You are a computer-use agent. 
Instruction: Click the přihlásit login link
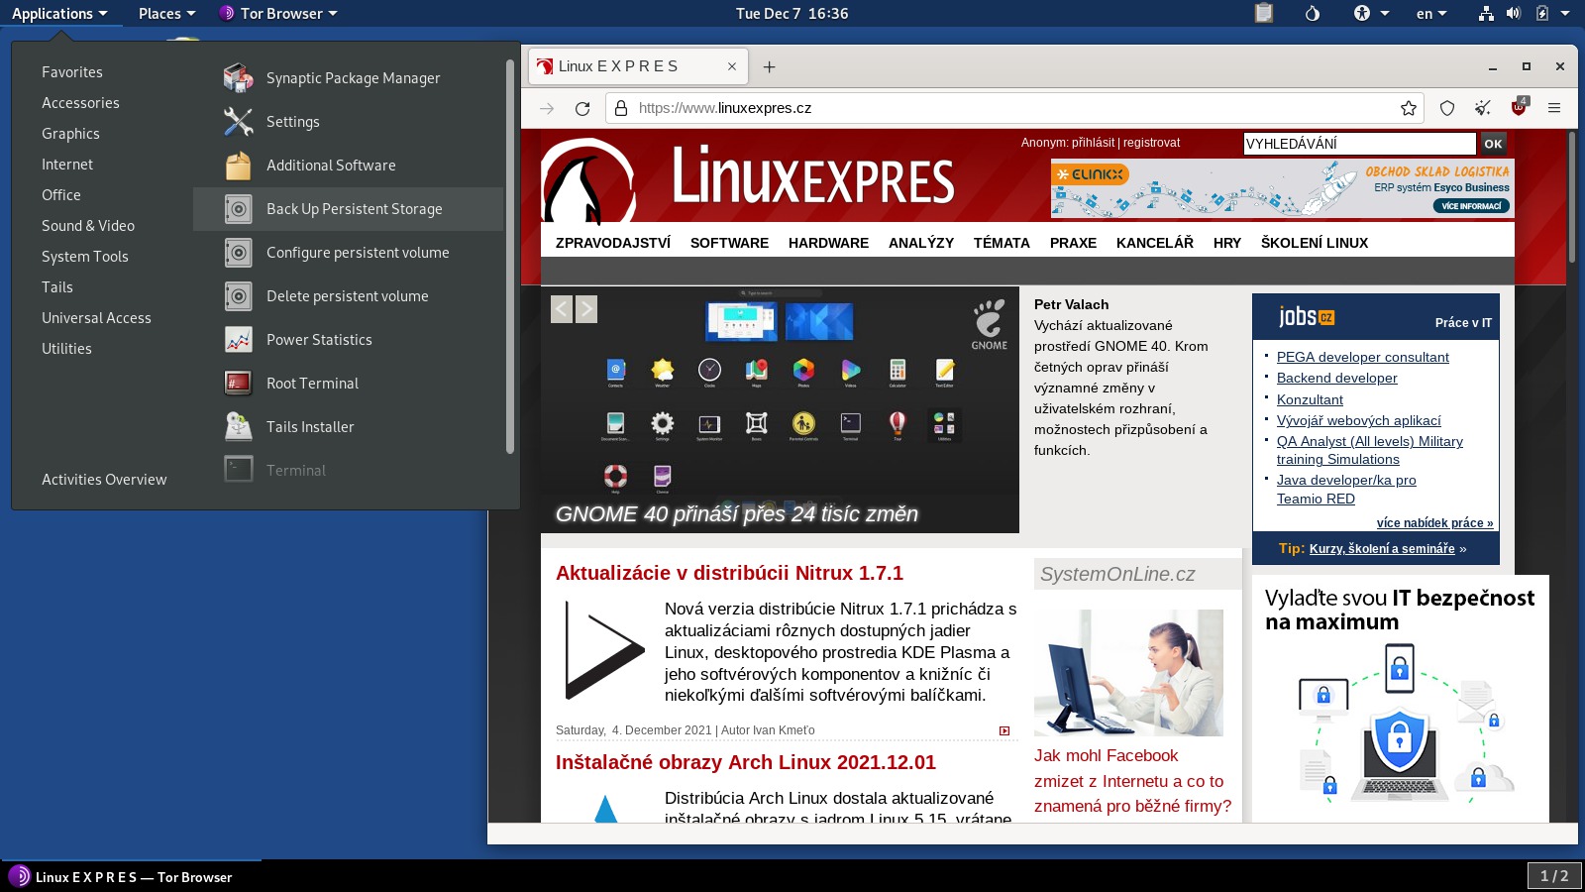[1093, 143]
